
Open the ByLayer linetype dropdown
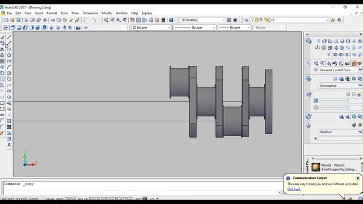click(x=195, y=28)
